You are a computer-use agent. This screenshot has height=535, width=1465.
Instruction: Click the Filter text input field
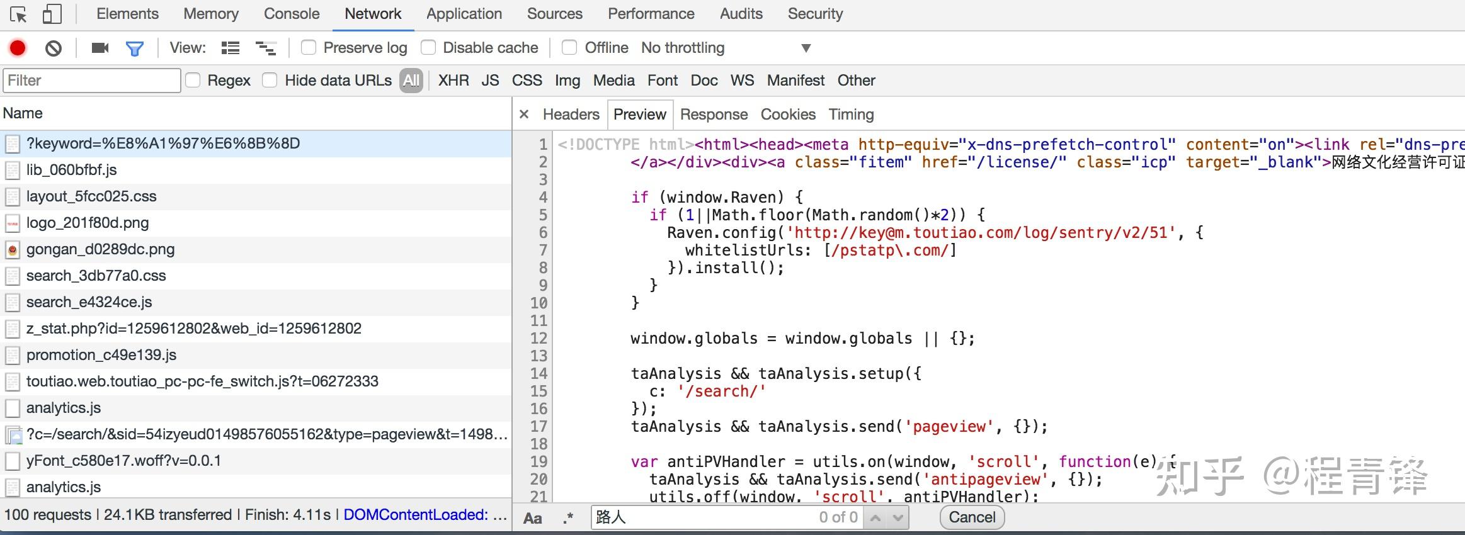[92, 81]
